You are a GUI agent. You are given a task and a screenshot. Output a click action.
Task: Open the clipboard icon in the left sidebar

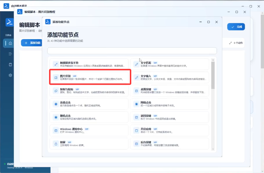(x=10, y=65)
